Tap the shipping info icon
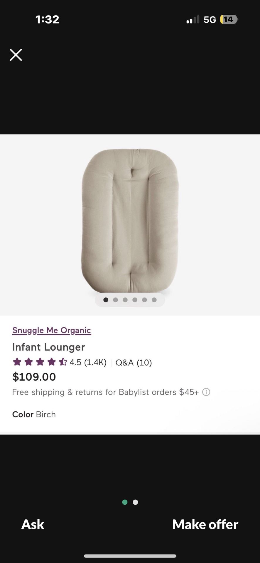The image size is (260, 563). (x=206, y=392)
